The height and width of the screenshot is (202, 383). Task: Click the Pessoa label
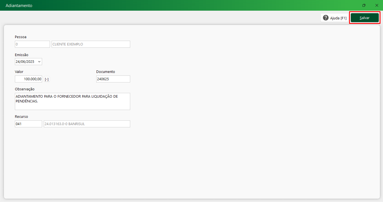[x=20, y=37]
